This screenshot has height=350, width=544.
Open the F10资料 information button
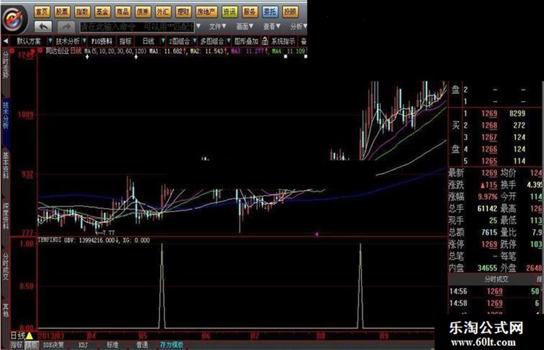coord(102,41)
